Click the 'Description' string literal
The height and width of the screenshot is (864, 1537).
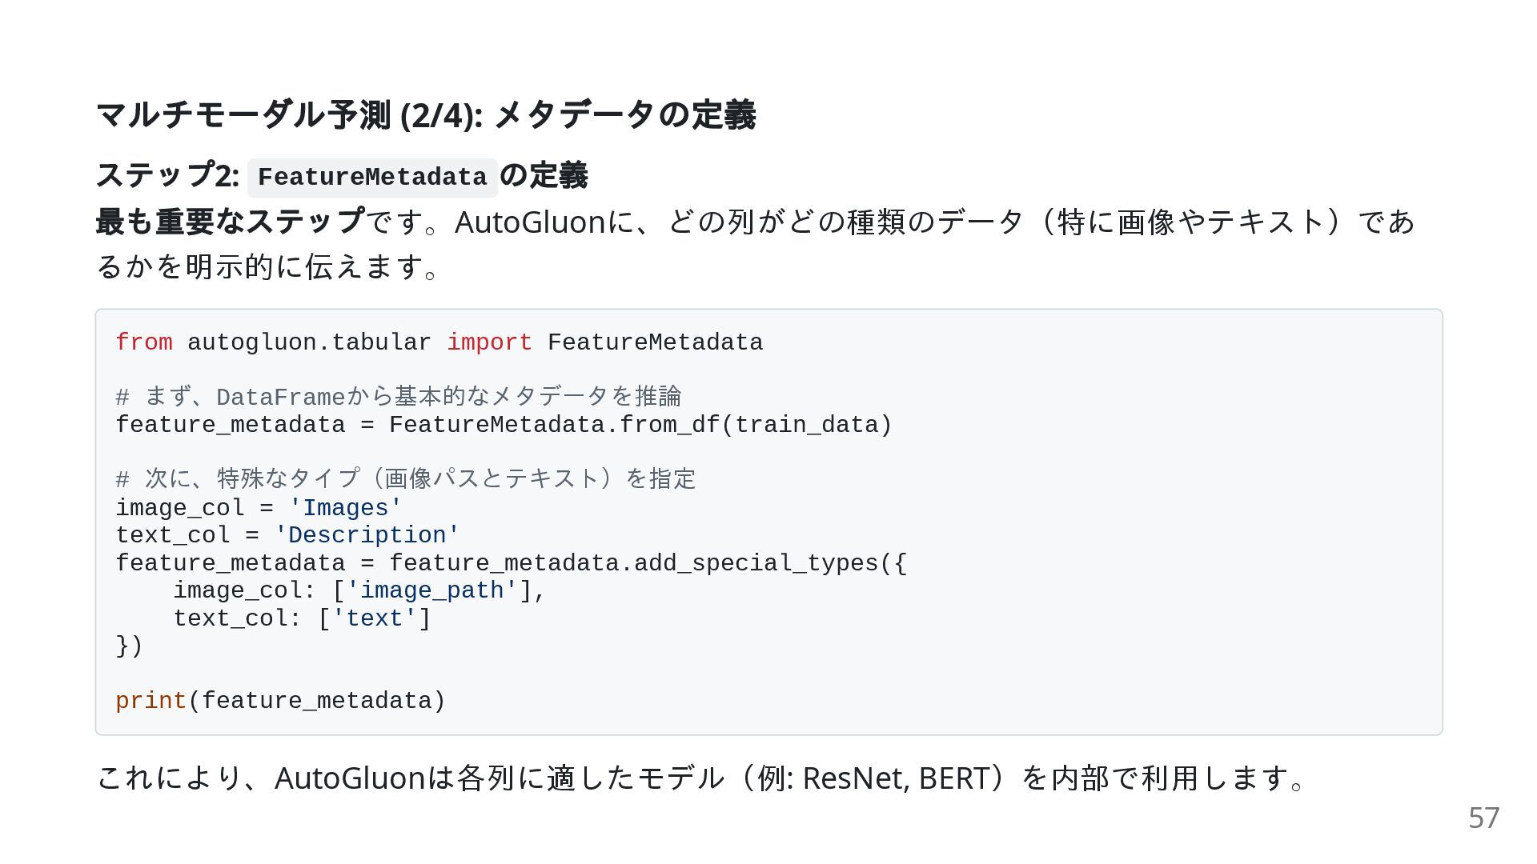coord(367,535)
